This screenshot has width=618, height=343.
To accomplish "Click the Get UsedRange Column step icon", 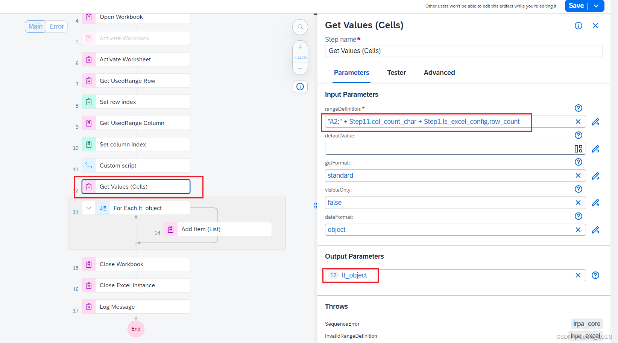I will tap(89, 123).
